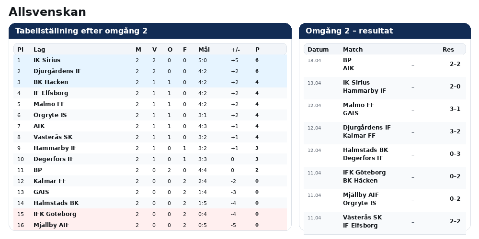479x239 pixels.
Task: Open Djurgårdens IF in the standings table
Action: click(57, 71)
